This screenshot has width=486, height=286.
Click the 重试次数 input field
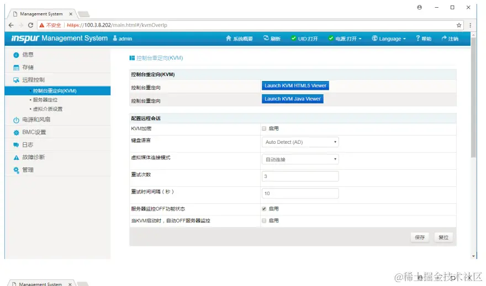(300, 176)
